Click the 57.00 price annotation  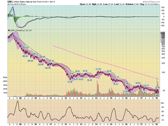[70, 82]
